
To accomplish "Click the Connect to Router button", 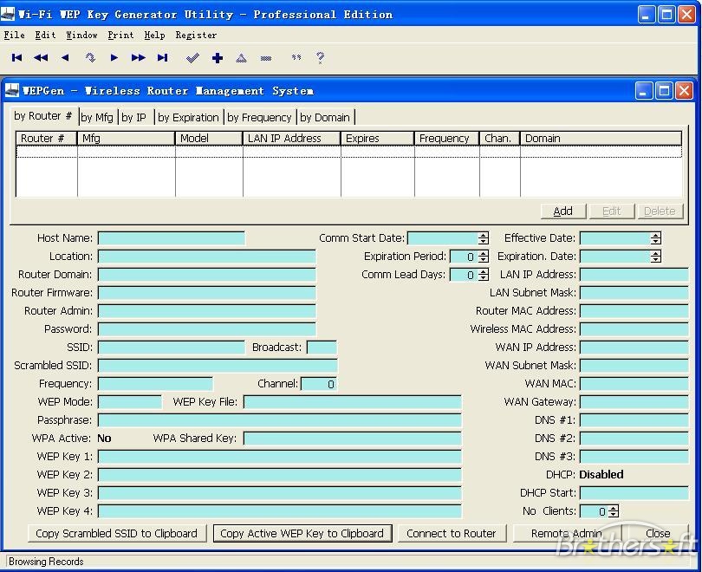I will pyautogui.click(x=452, y=534).
